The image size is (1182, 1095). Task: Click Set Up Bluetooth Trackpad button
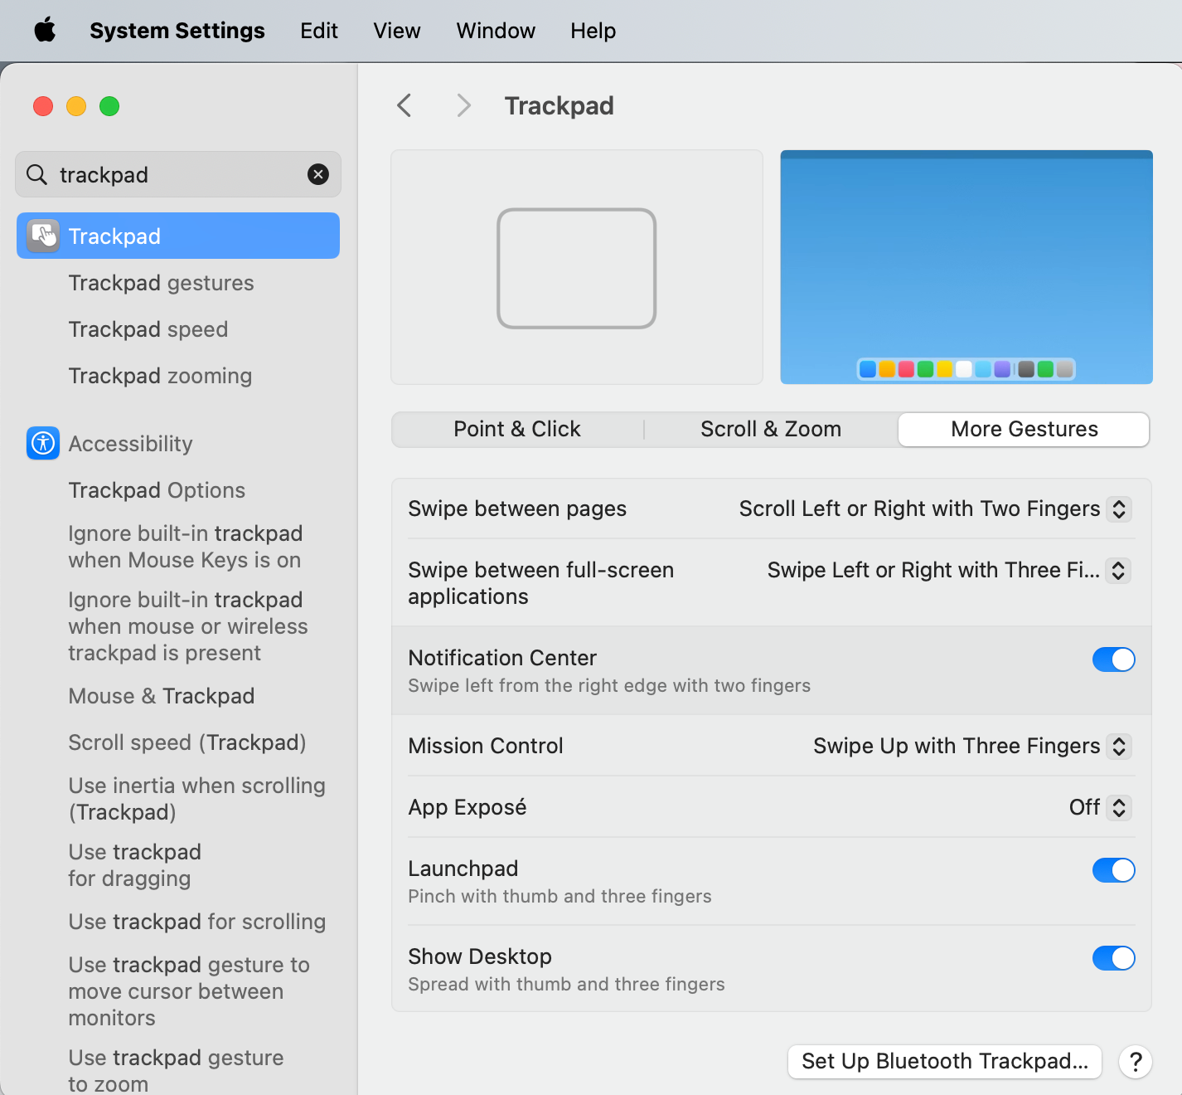[945, 1061]
